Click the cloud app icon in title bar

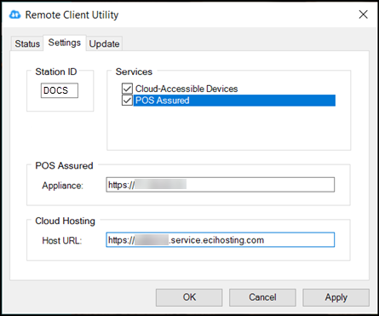coord(15,14)
